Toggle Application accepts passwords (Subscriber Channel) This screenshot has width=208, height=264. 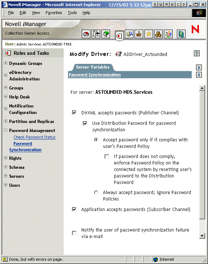pos(74,209)
